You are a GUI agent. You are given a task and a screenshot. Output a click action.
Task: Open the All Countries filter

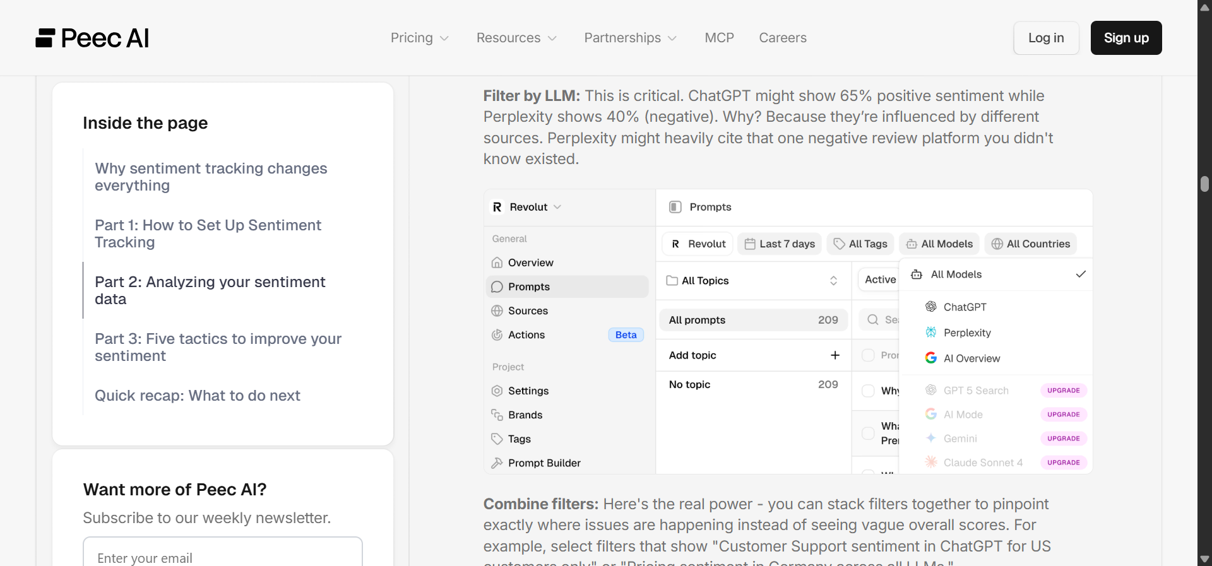point(1031,244)
